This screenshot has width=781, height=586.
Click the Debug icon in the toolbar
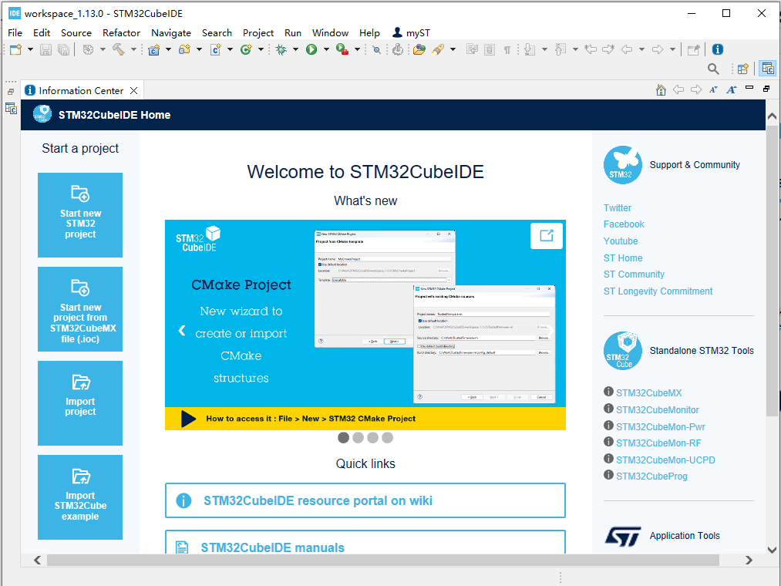[x=279, y=49]
